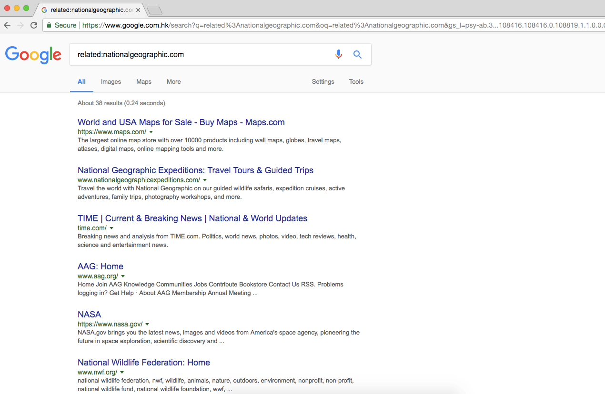This screenshot has width=605, height=394.
Task: Open National Wildlife Federation: Home result
Action: (x=144, y=363)
